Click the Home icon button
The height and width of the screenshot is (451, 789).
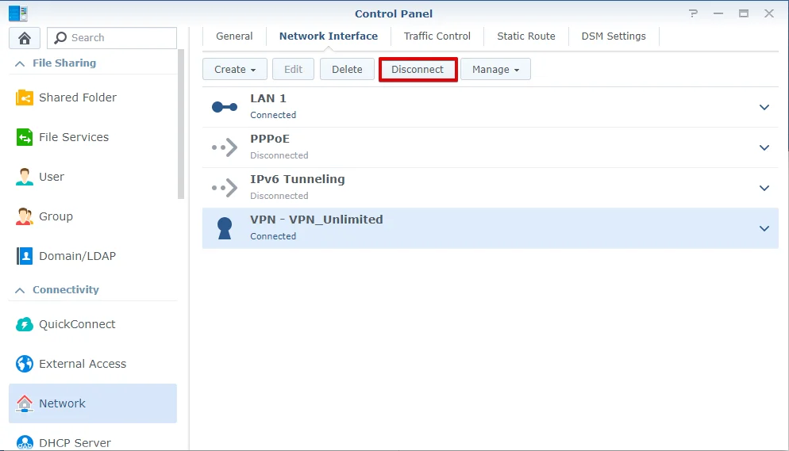click(x=24, y=38)
